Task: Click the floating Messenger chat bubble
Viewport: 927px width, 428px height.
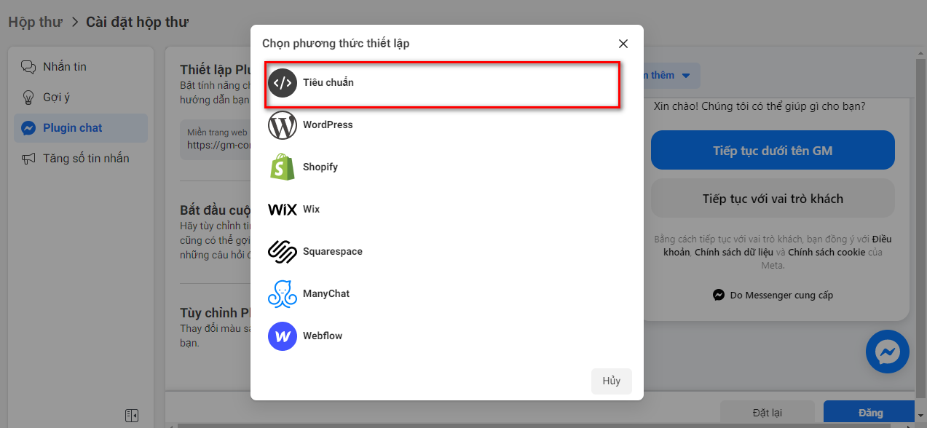Action: point(888,352)
